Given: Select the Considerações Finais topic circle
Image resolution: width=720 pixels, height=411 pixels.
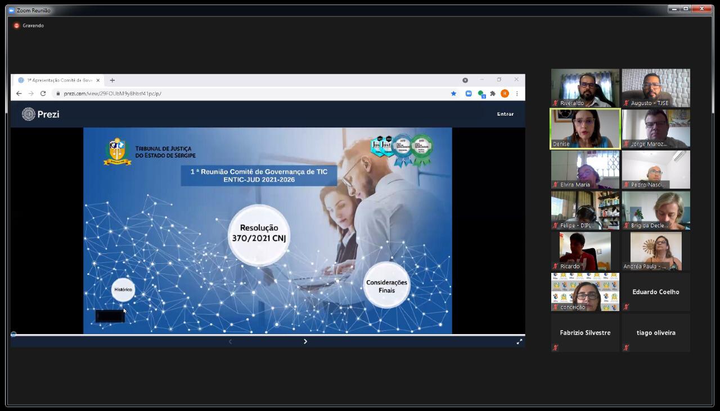Looking at the screenshot, I should (x=386, y=285).
